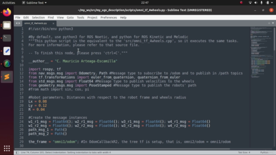The image size is (276, 155).
Task: Select the omni_tf_4wheels.py tab
Action: (x=36, y=23)
